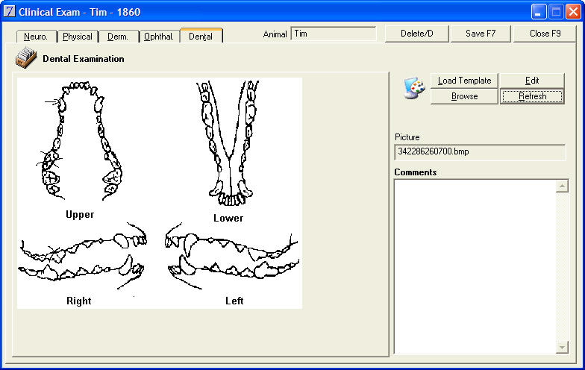Save the exam with Save F7

(x=481, y=34)
